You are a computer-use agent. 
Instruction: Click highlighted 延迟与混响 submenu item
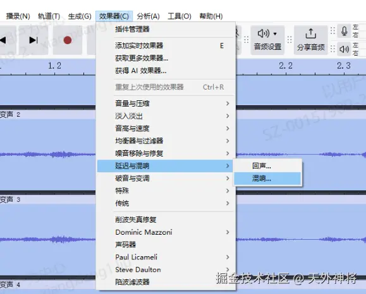pos(165,166)
